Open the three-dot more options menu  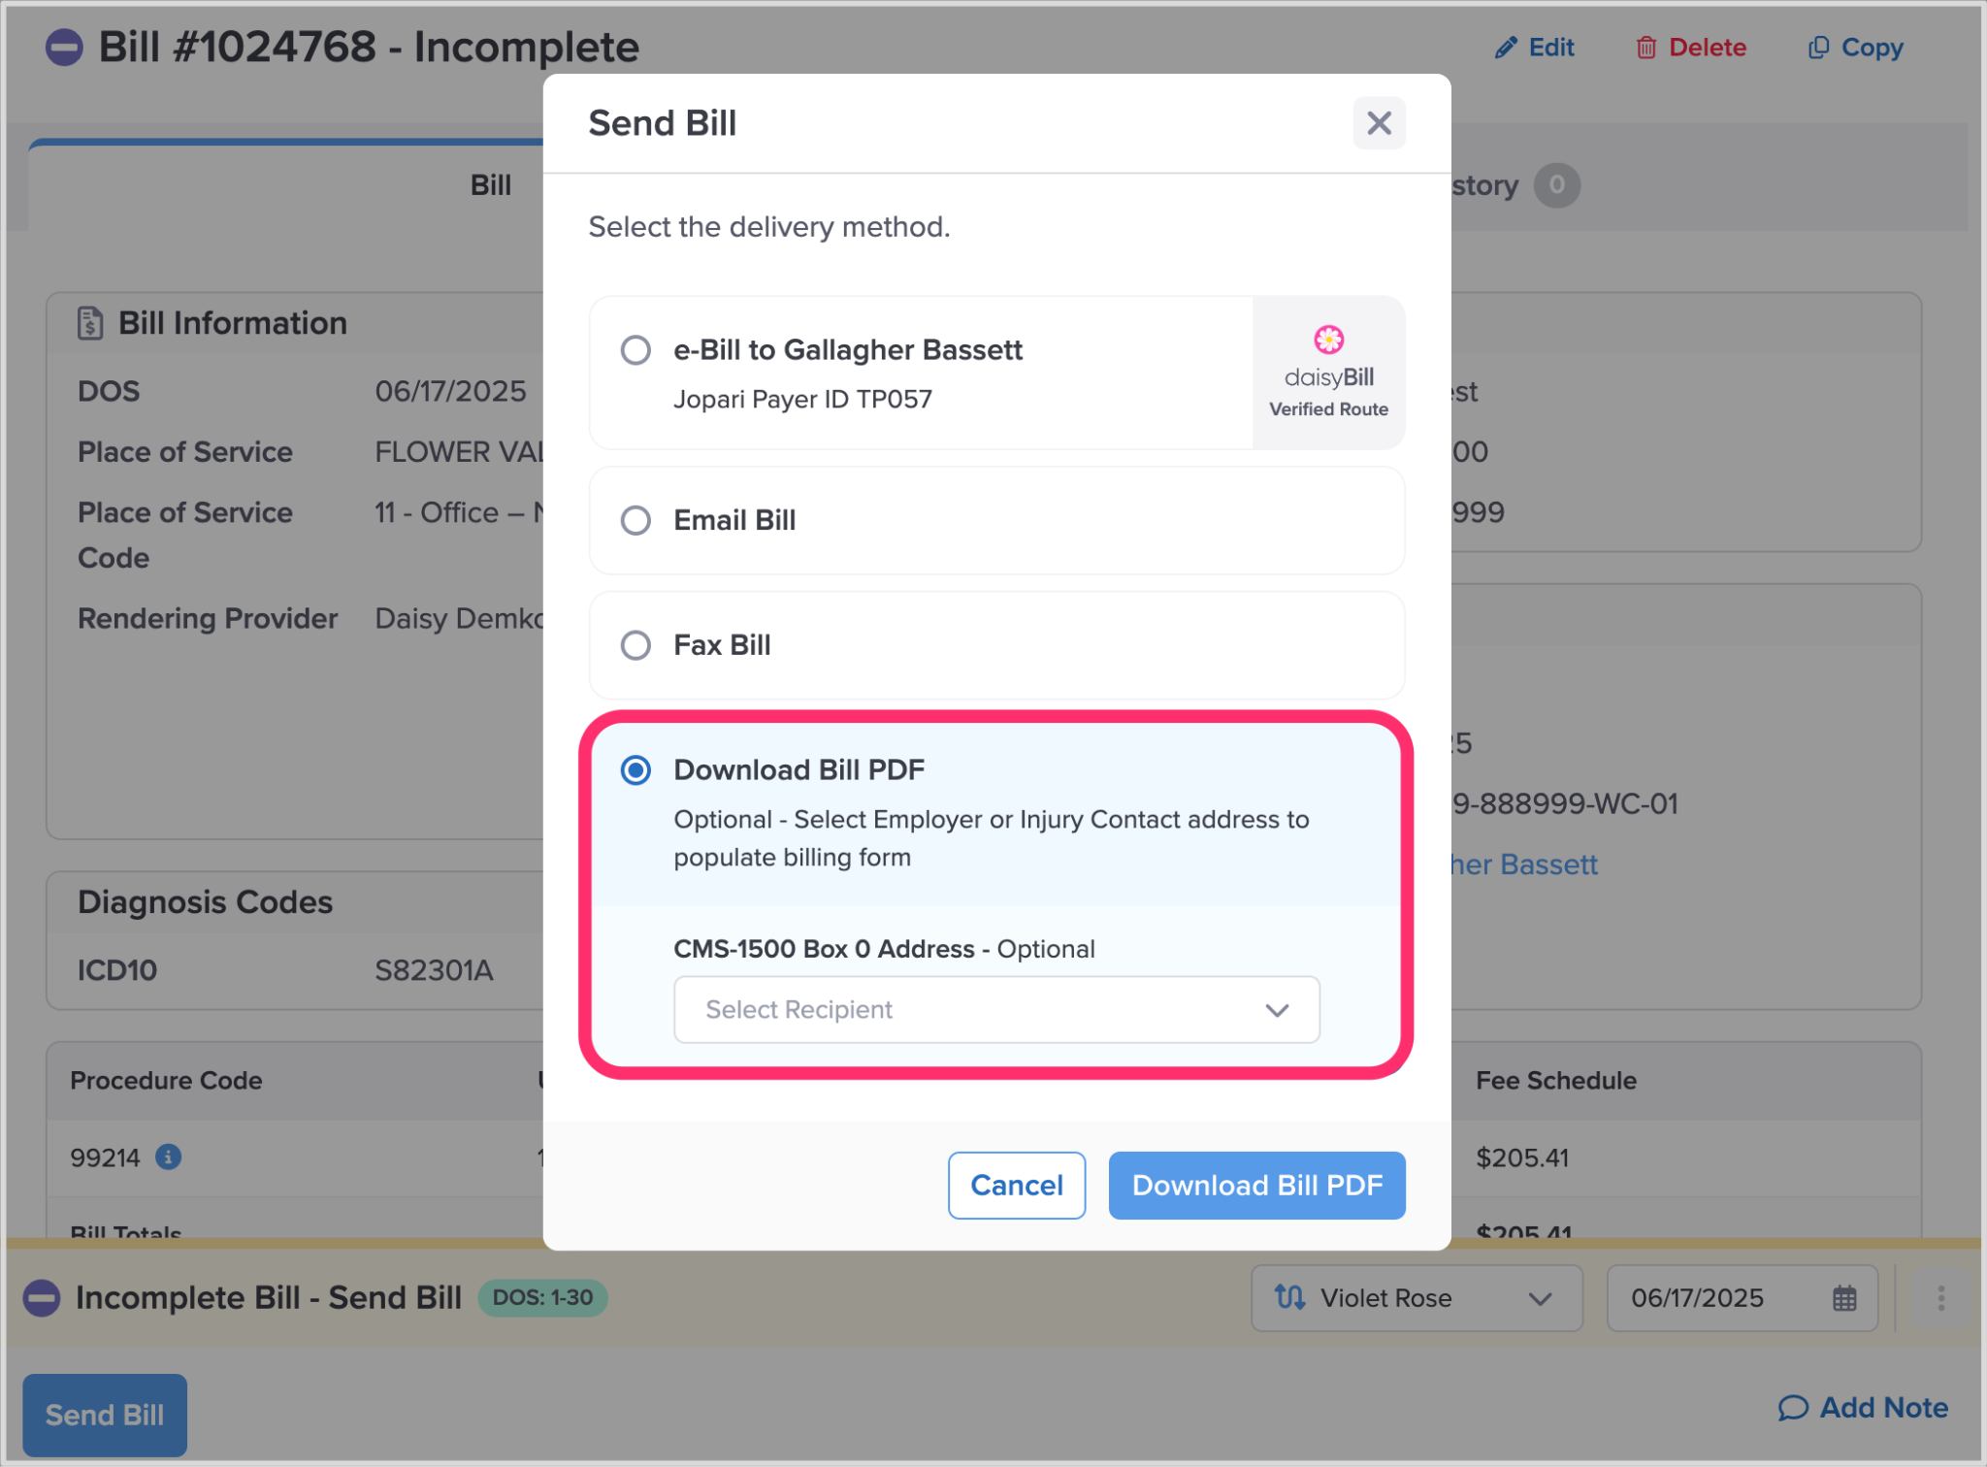click(1940, 1297)
